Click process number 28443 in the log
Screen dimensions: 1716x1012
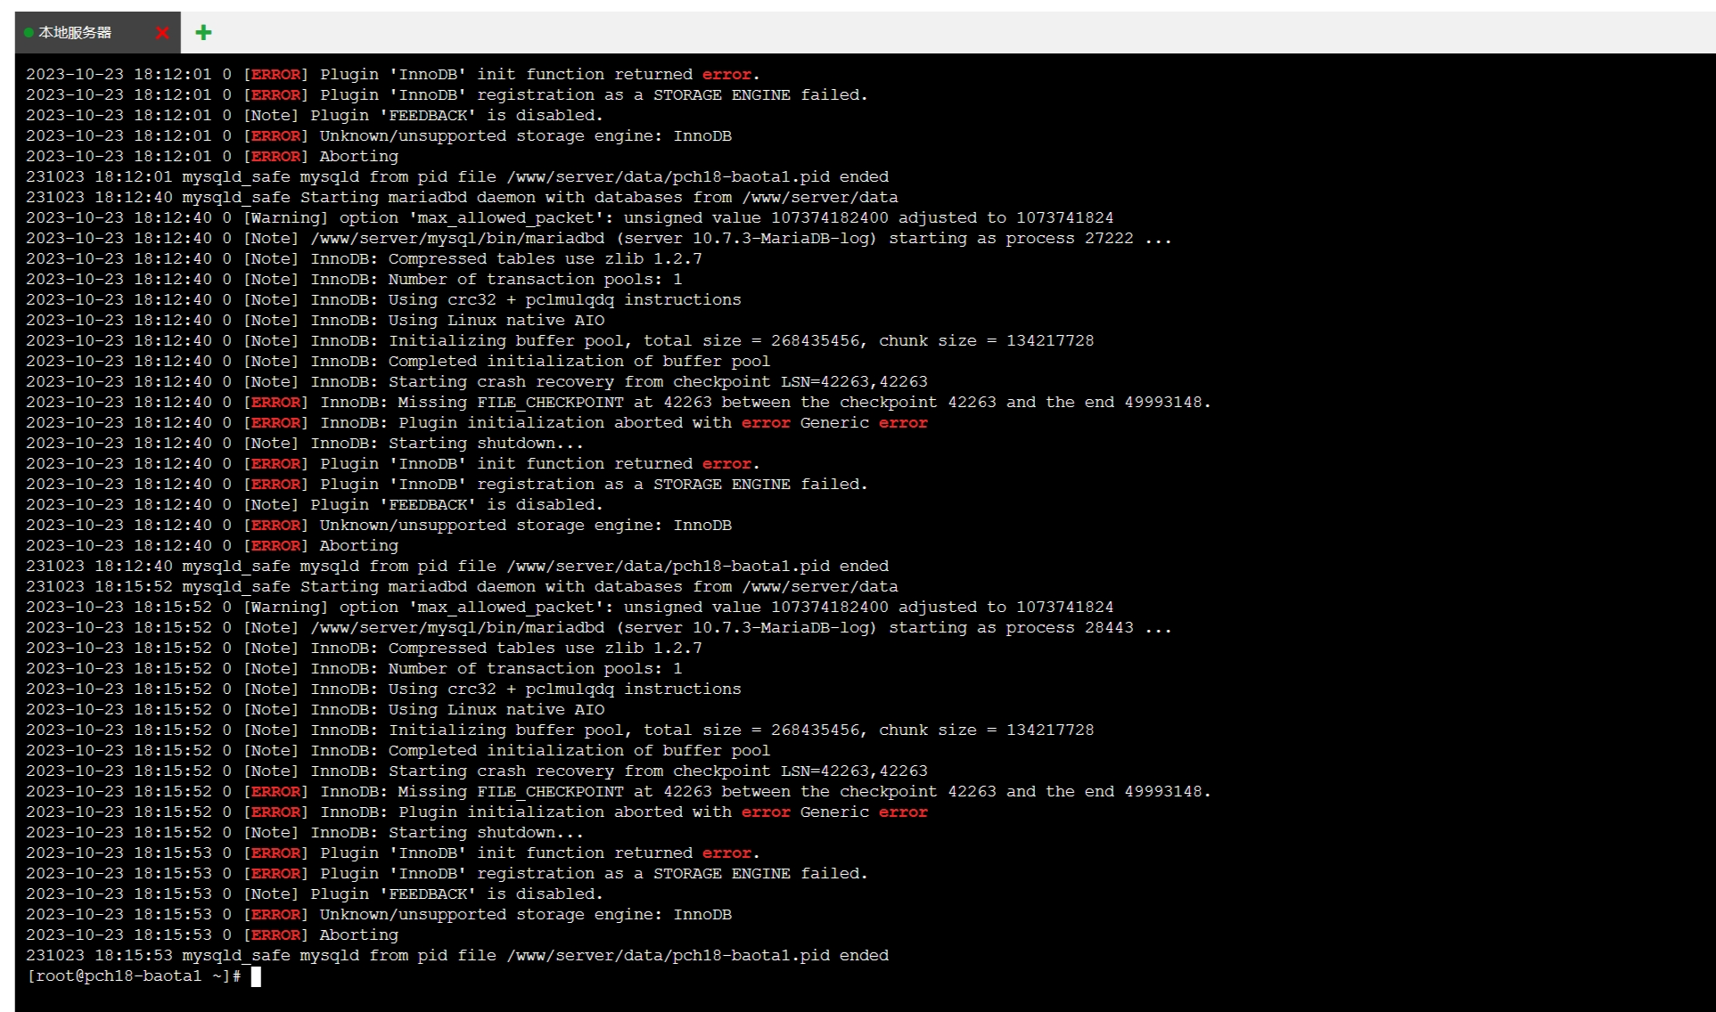point(1108,628)
